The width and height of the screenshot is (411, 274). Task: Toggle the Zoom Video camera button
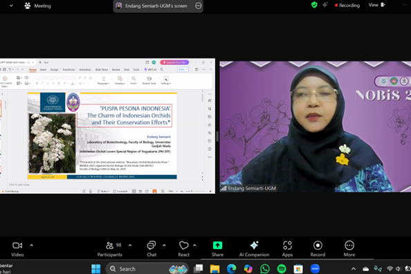(17, 249)
